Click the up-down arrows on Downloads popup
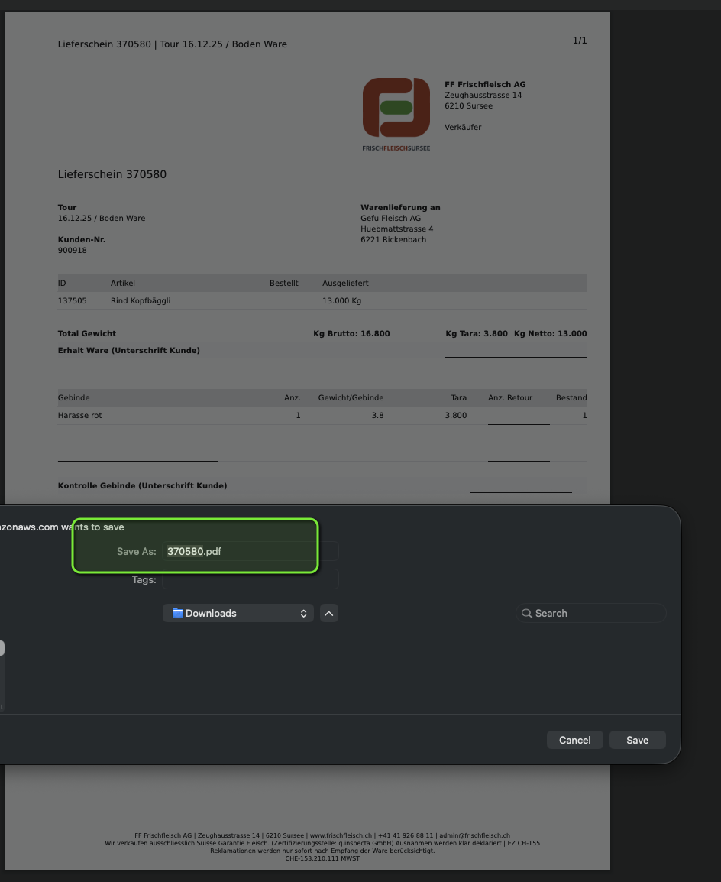The height and width of the screenshot is (882, 721). [303, 613]
